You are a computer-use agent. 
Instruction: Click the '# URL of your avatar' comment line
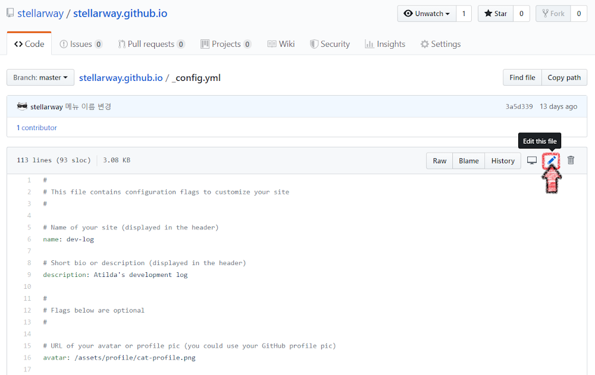tap(189, 346)
